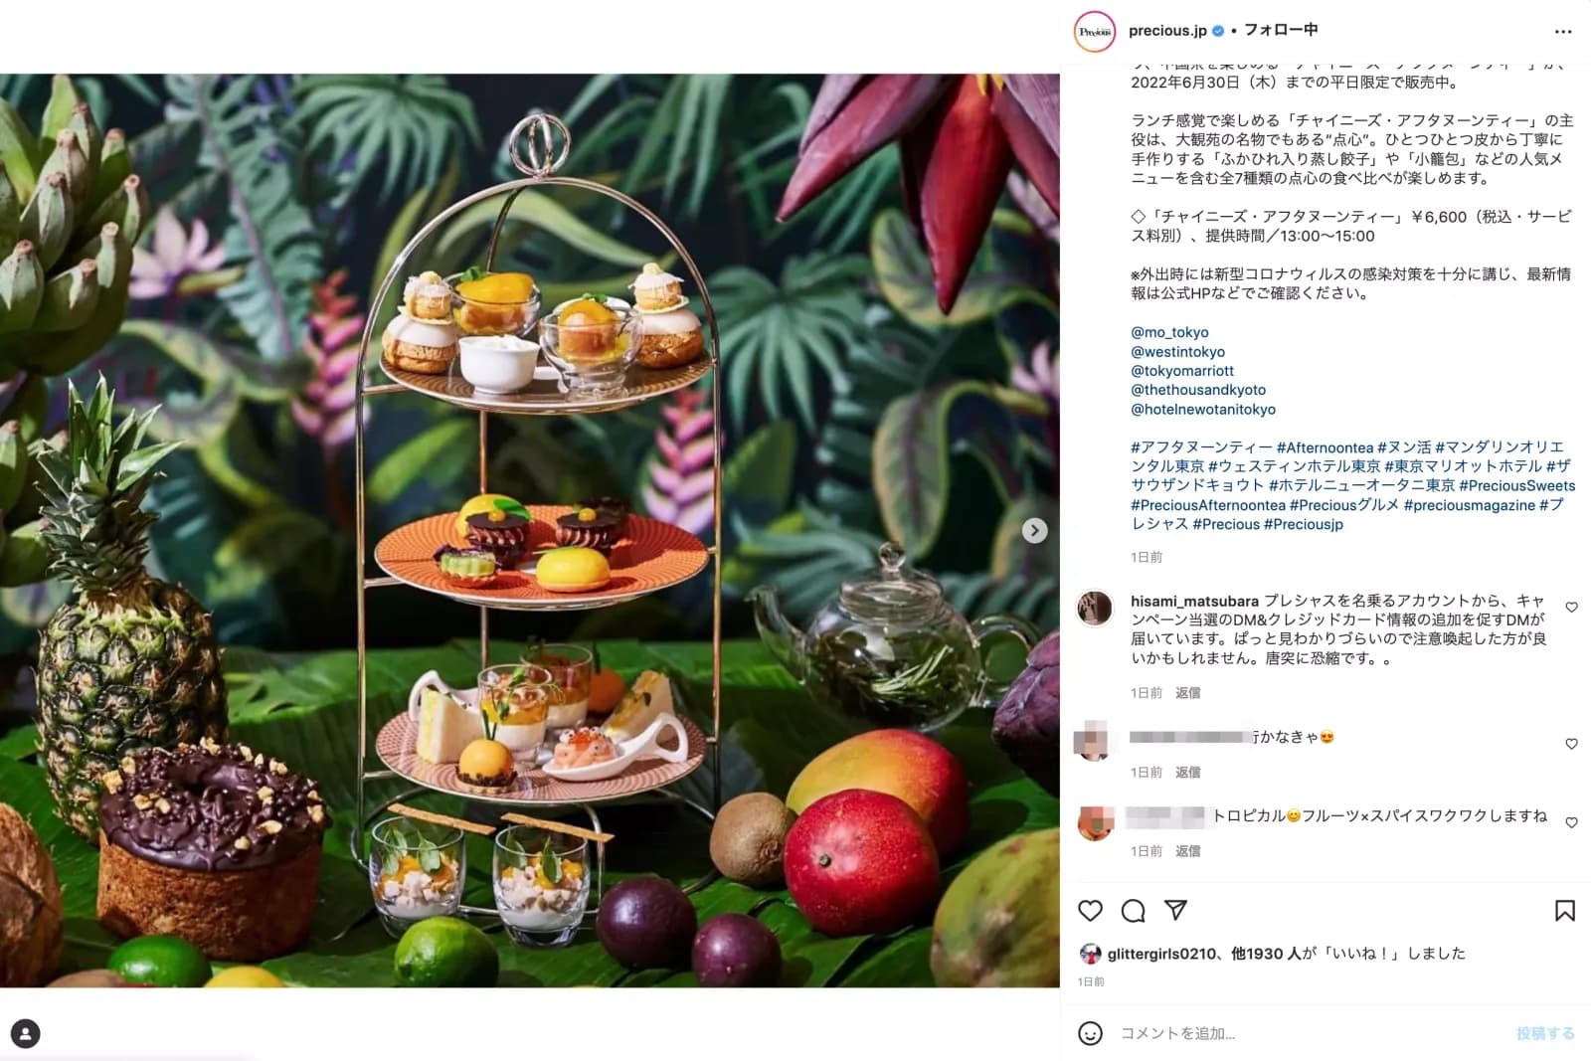1591x1061 pixels.
Task: Open the #Afternoontea hashtag
Action: point(1325,447)
